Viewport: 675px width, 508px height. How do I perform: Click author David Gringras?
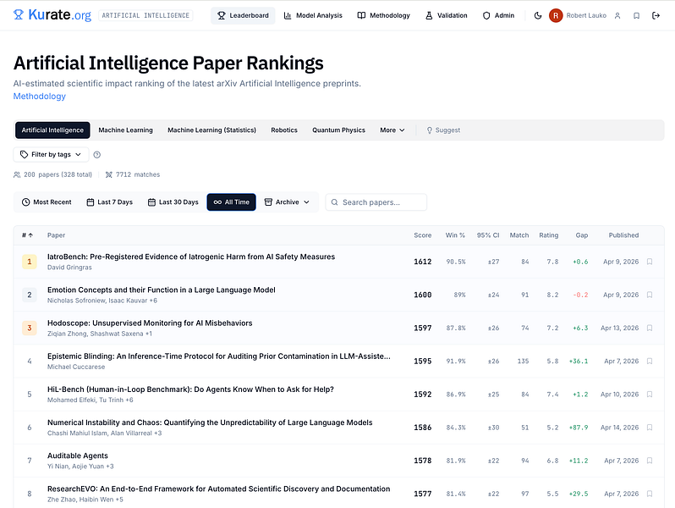point(69,268)
